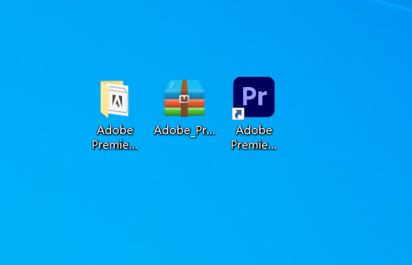
Task: Select the Premiere Pro shortcut icon
Action: tap(253, 97)
